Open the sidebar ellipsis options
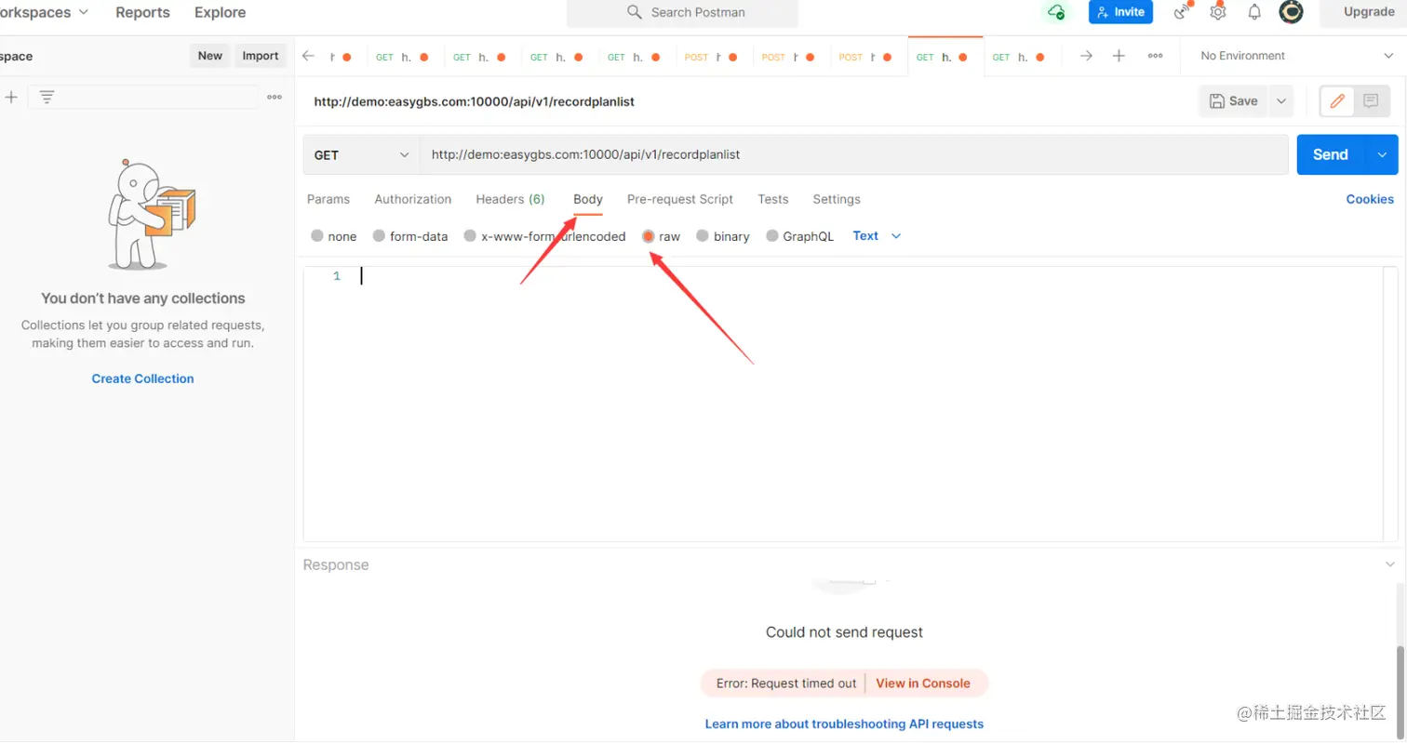The image size is (1407, 743). pos(275,97)
